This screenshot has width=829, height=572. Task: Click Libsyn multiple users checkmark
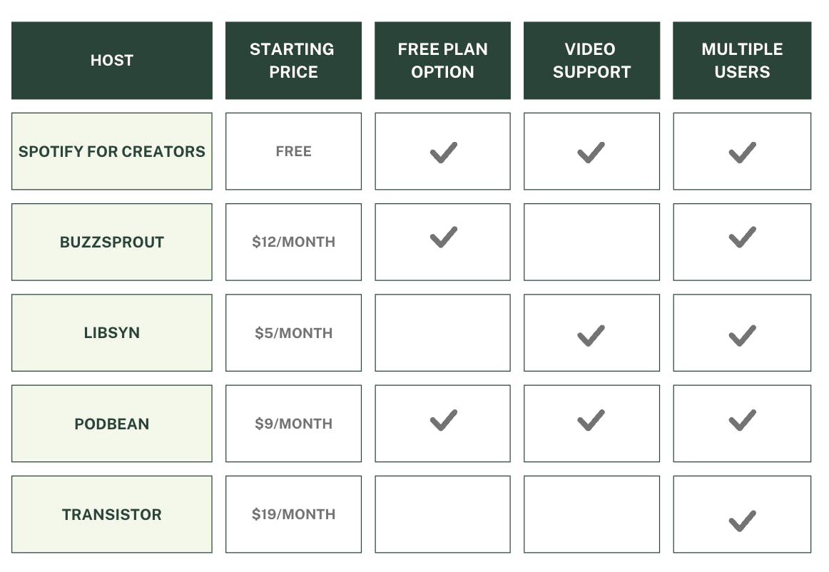[742, 335]
